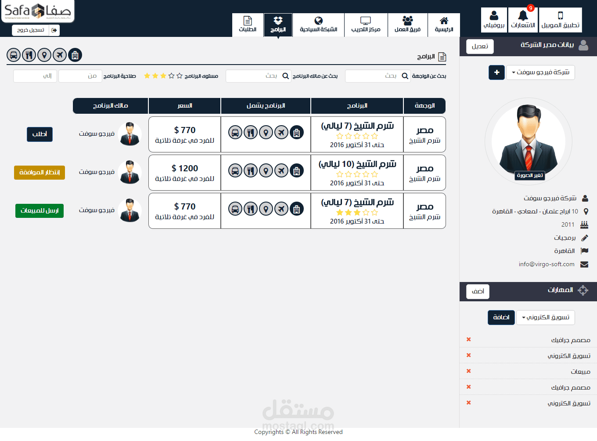Open the notifications bell showing 9 alerts

coord(522,19)
